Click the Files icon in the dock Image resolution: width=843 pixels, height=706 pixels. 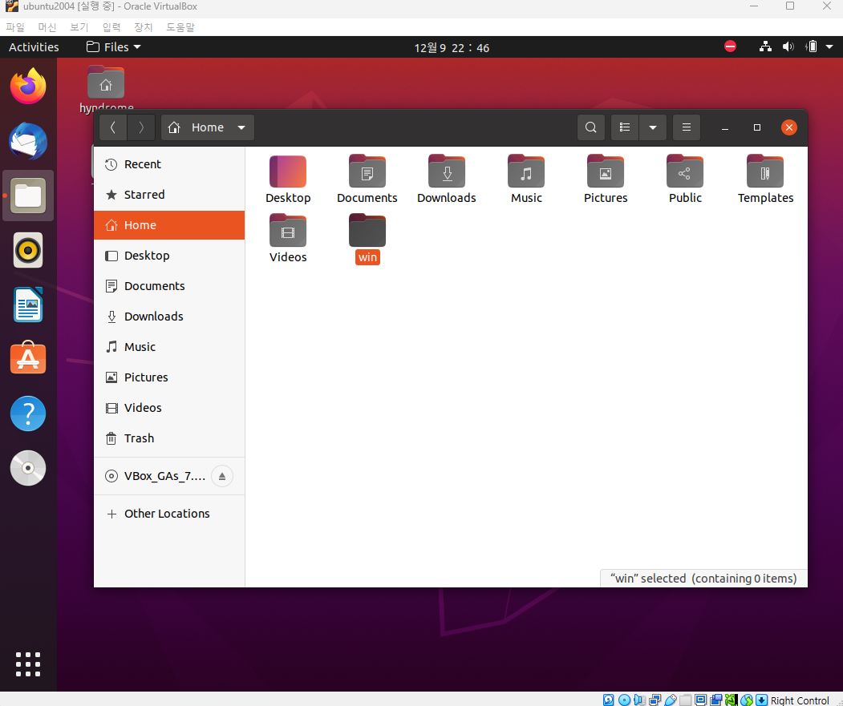pyautogui.click(x=28, y=196)
